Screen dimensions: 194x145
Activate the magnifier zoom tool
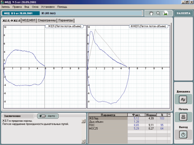coord(158,13)
